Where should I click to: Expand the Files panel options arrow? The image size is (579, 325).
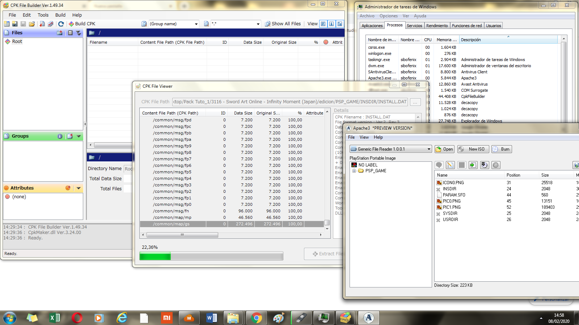point(79,33)
